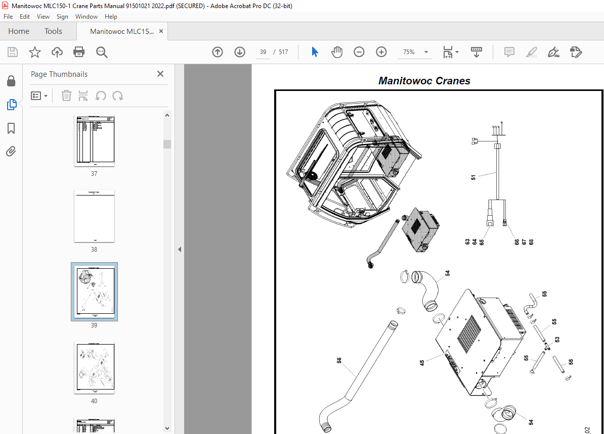
Task: Click the Manitowoc Cranes page heading
Action: tap(424, 81)
